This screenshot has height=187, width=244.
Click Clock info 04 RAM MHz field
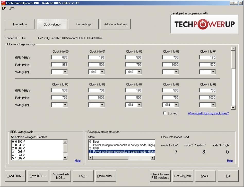tap(208, 64)
